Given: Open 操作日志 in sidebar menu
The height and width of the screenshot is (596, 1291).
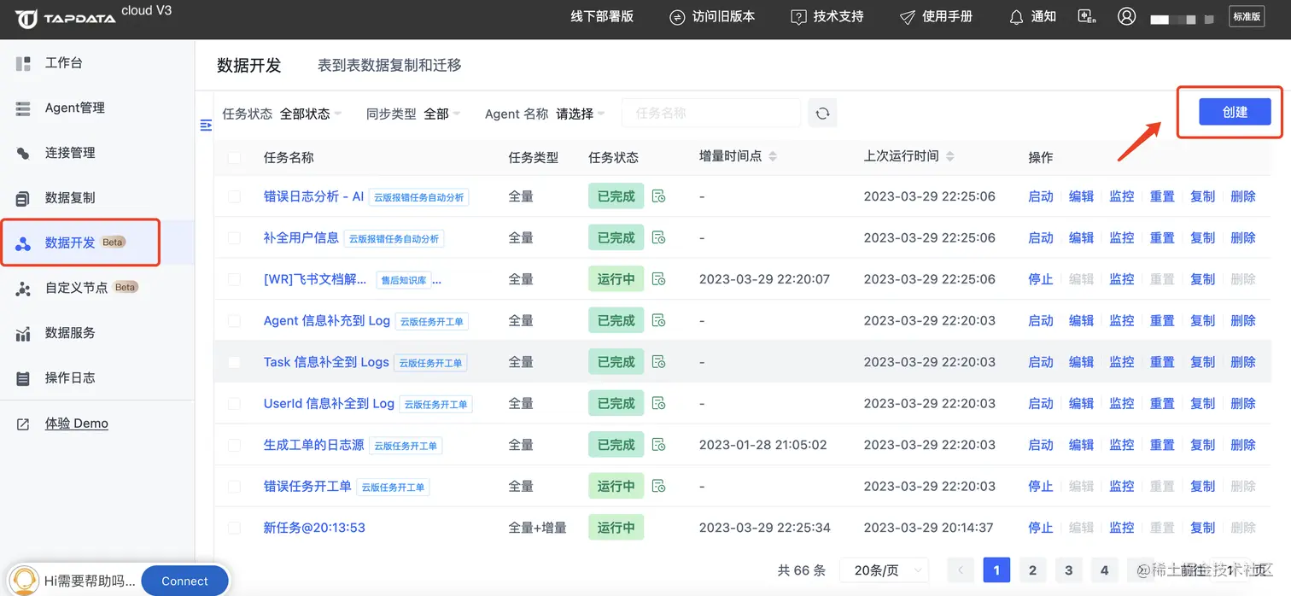Looking at the screenshot, I should click(70, 378).
